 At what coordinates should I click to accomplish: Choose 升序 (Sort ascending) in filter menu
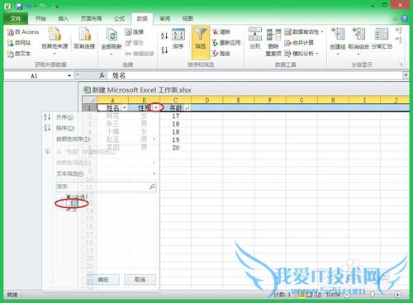point(65,117)
